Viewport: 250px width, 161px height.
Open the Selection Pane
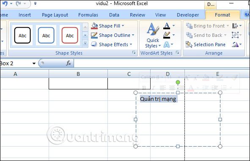pyautogui.click(x=206, y=44)
